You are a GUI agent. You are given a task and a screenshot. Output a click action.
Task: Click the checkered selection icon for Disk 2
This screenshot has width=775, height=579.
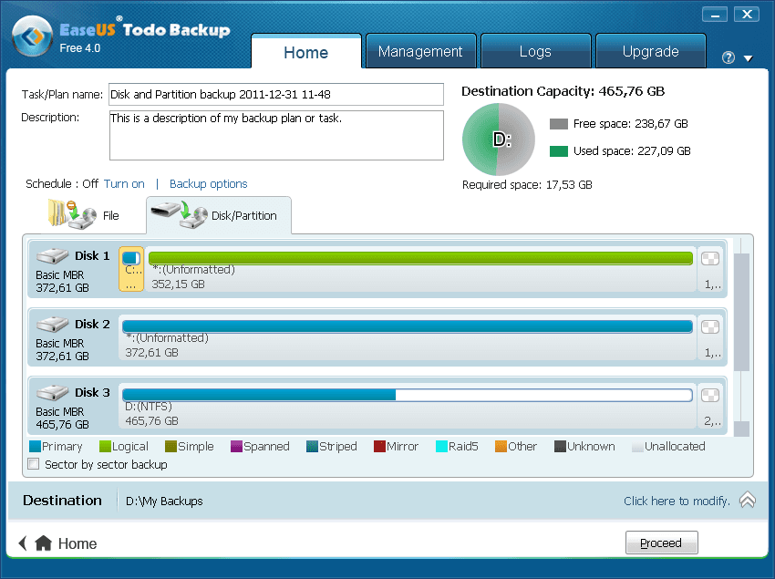pos(710,326)
